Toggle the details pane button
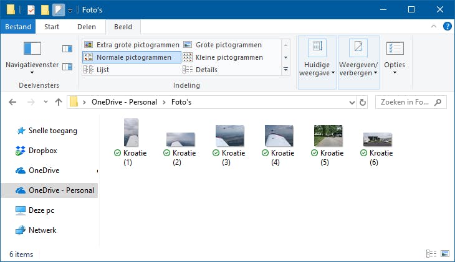The image size is (455, 262). tap(67, 67)
